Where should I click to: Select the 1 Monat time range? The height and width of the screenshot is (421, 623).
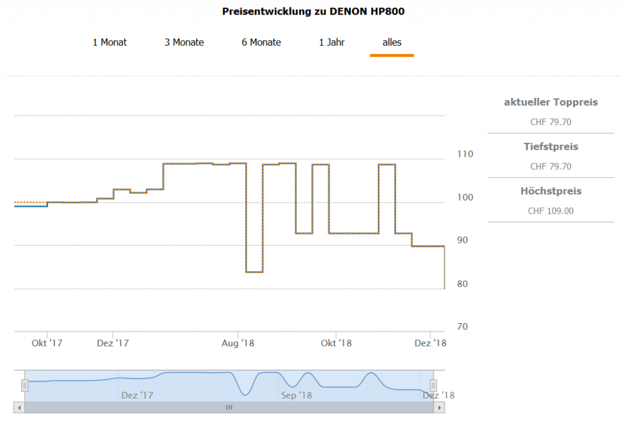110,43
